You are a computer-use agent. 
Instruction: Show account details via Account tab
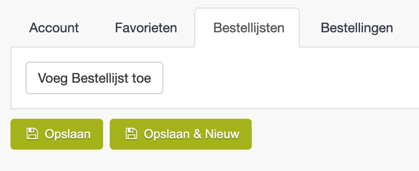point(54,28)
